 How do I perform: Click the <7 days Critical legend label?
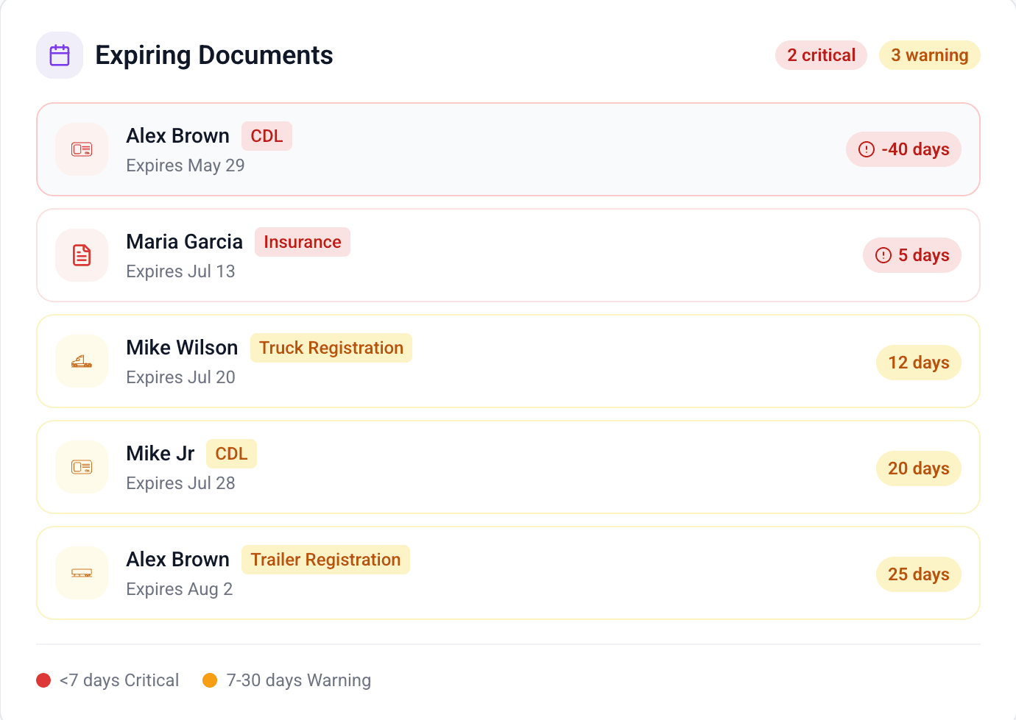pyautogui.click(x=119, y=680)
